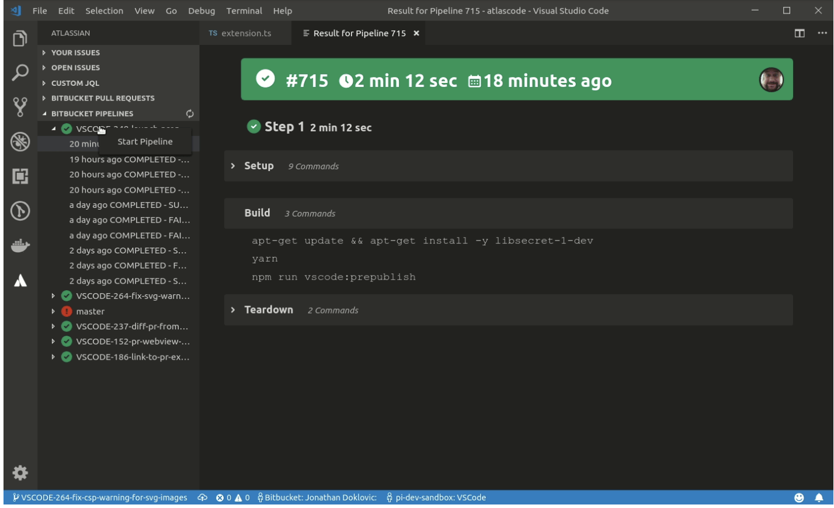Close the Result for Pipeline 715 tab
Viewport: 834px width, 508px height.
(416, 33)
